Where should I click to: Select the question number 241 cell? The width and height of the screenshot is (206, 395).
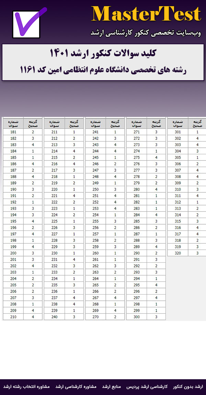[95, 132]
